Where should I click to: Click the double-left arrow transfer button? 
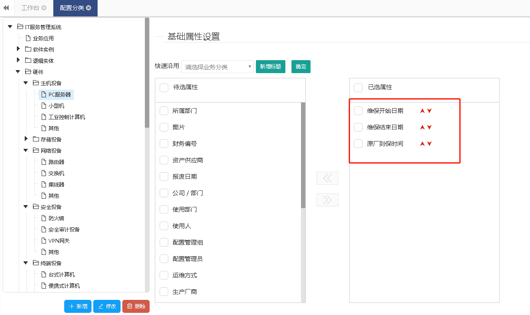click(x=327, y=178)
